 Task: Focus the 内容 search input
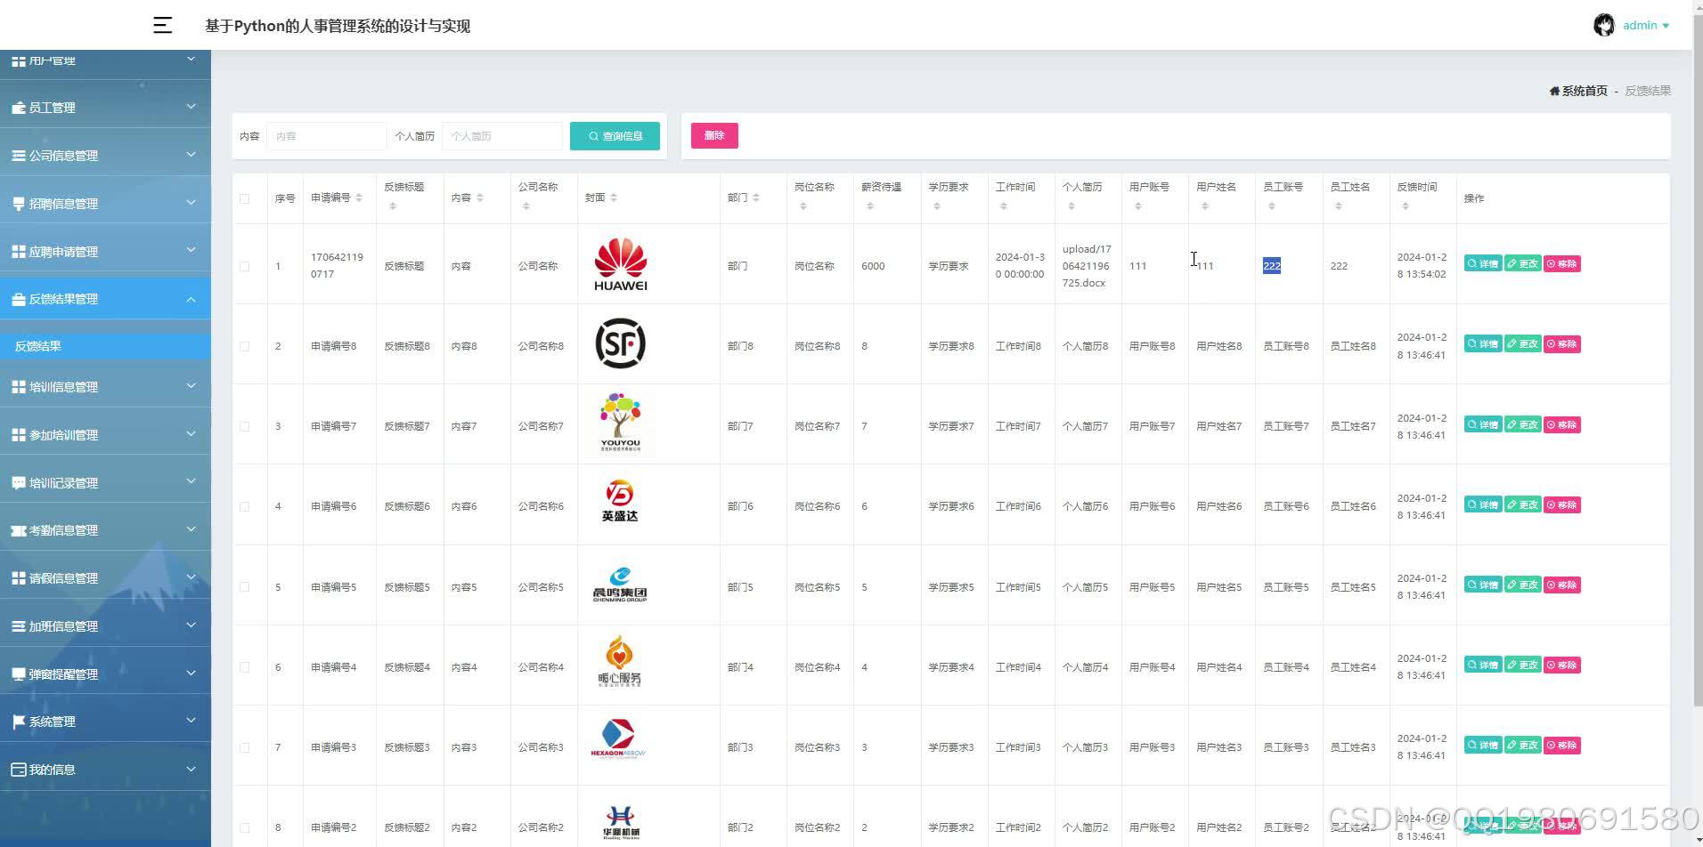(x=327, y=136)
